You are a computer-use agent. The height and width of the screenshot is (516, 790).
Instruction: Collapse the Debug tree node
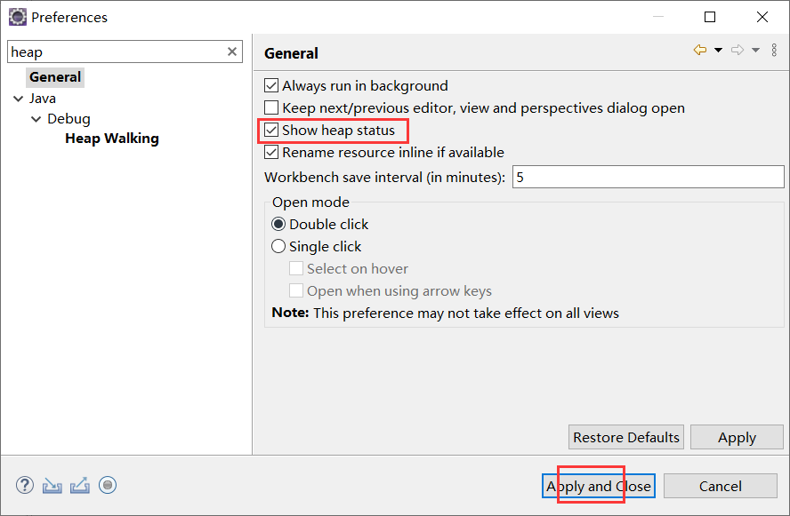tap(36, 119)
